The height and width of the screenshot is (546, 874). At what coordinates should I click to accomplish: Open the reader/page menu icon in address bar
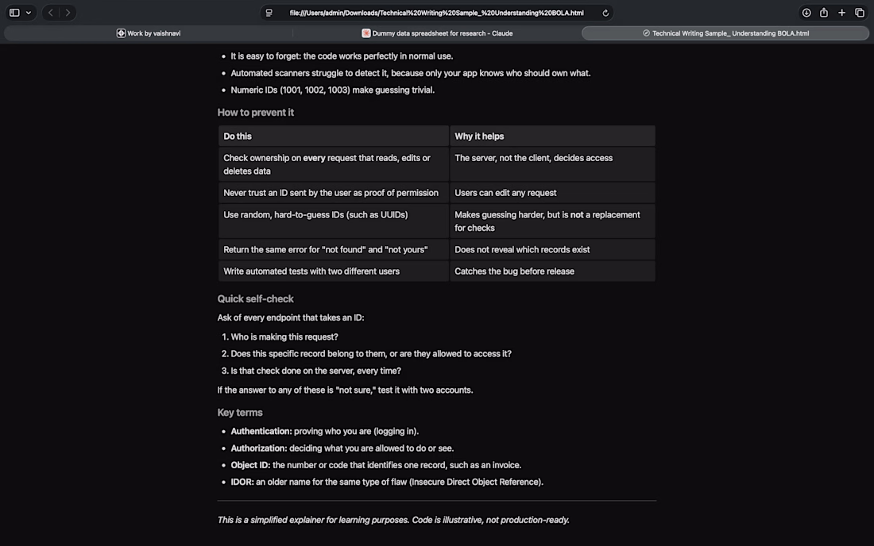(x=269, y=13)
